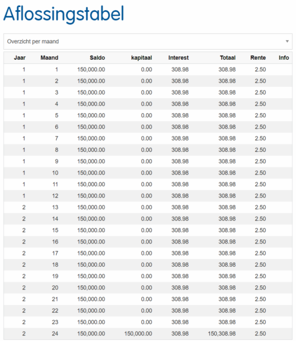Viewport: 296px width, 341px height.
Task: Click the Rente column header
Action: (x=258, y=58)
